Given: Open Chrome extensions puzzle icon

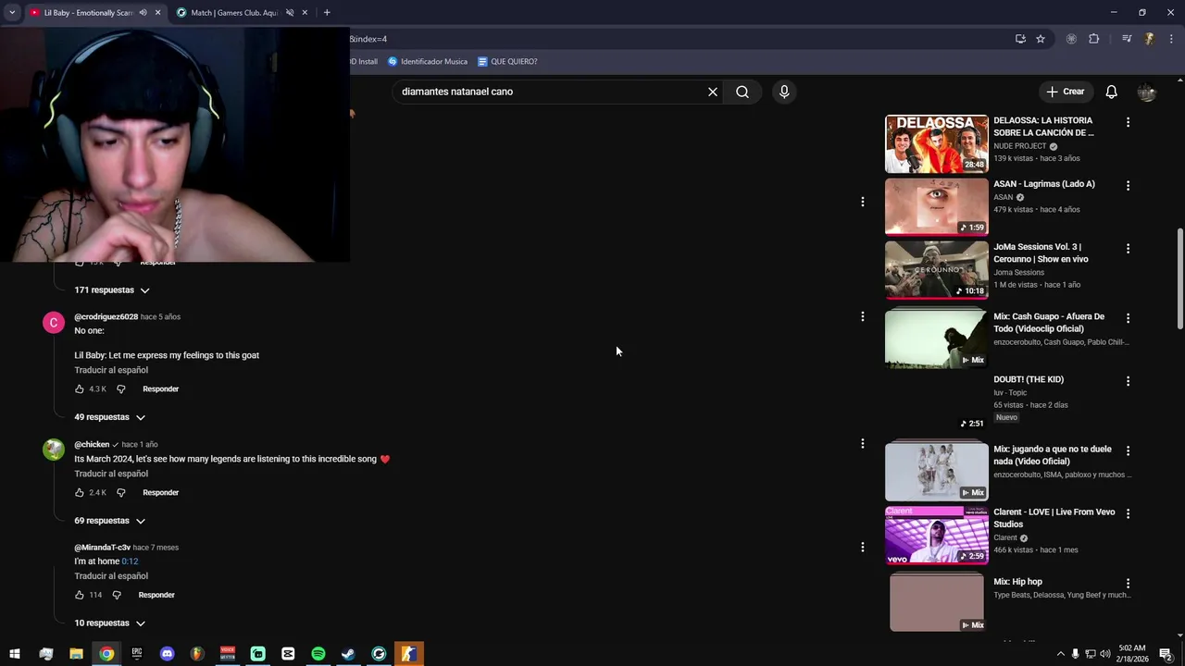Looking at the screenshot, I should [x=1094, y=39].
